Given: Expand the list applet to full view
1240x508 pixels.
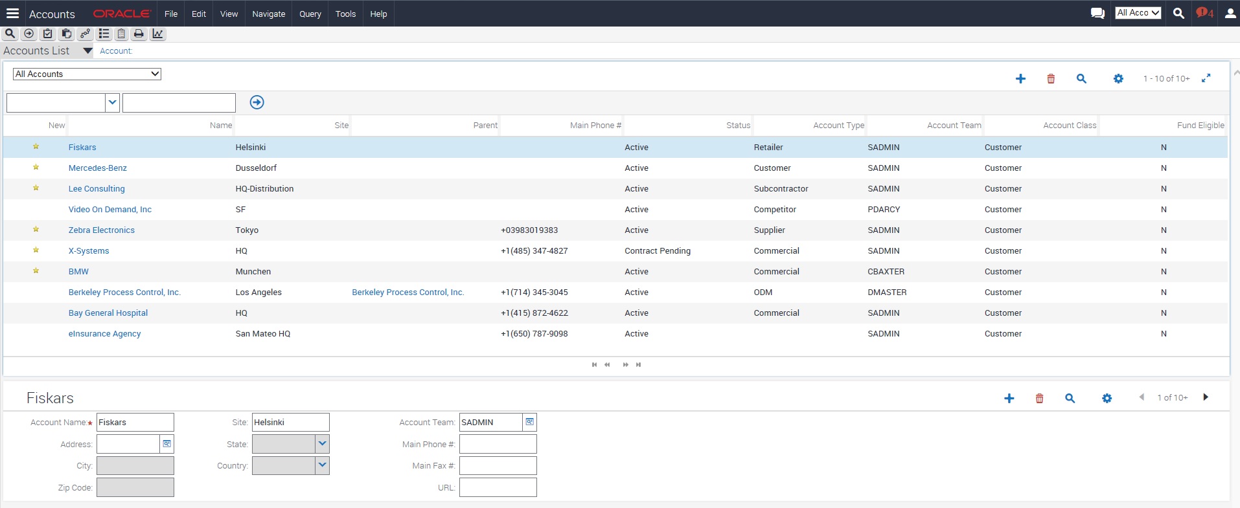Looking at the screenshot, I should [1206, 78].
